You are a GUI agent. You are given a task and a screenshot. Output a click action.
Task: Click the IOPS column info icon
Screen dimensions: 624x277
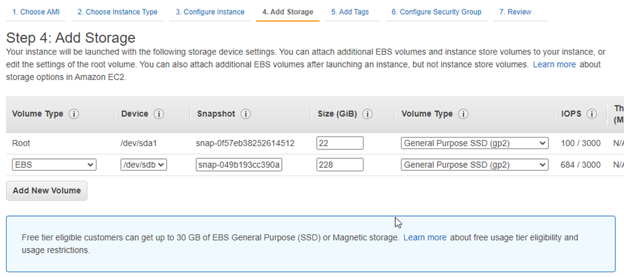591,114
